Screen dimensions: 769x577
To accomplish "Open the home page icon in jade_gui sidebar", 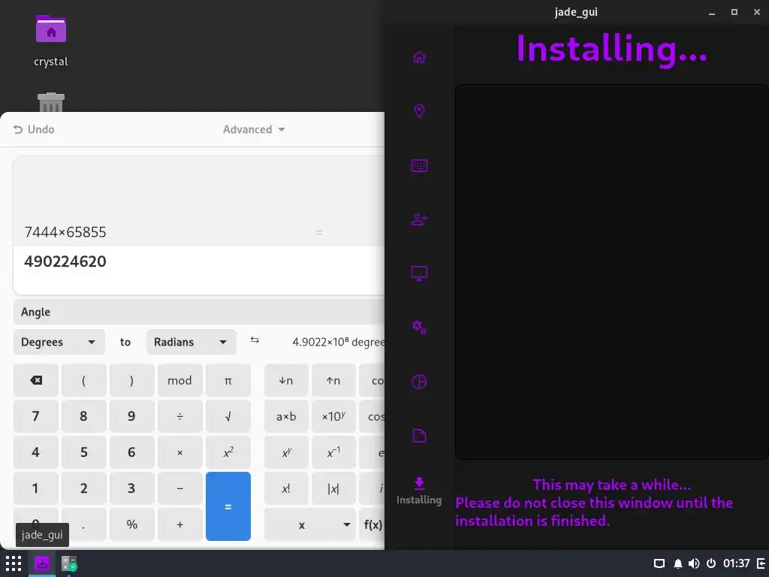I will click(419, 57).
